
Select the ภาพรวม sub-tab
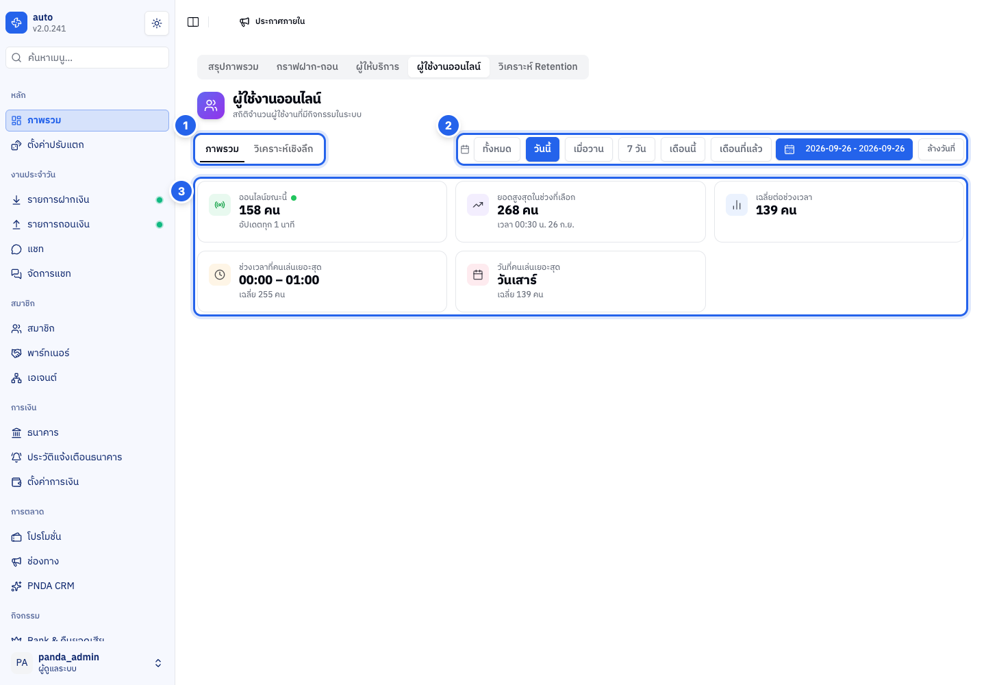coord(222,149)
